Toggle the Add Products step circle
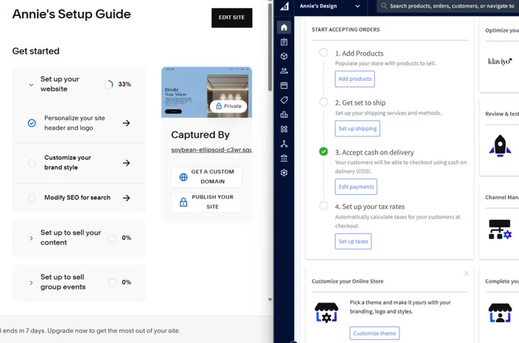 (324, 52)
